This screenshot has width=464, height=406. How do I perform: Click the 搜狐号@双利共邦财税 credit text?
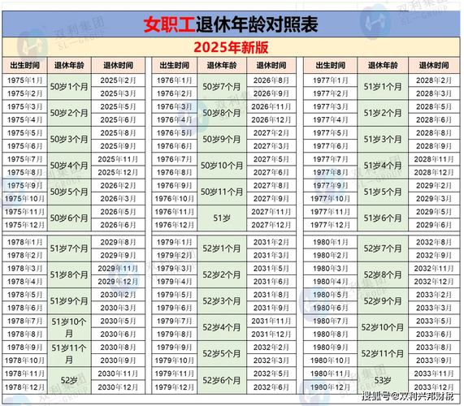click(x=407, y=396)
